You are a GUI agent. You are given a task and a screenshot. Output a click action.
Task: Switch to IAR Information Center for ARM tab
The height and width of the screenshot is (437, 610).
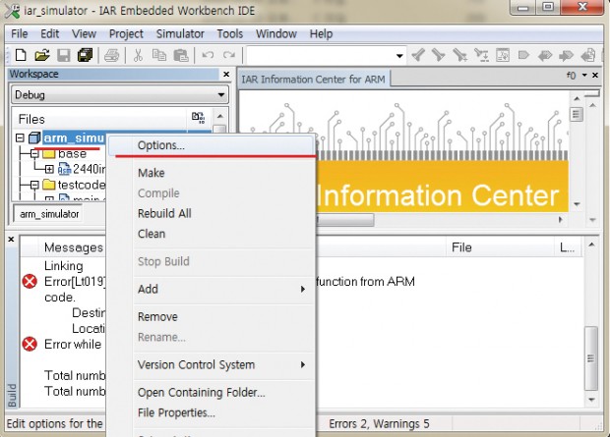coord(314,80)
